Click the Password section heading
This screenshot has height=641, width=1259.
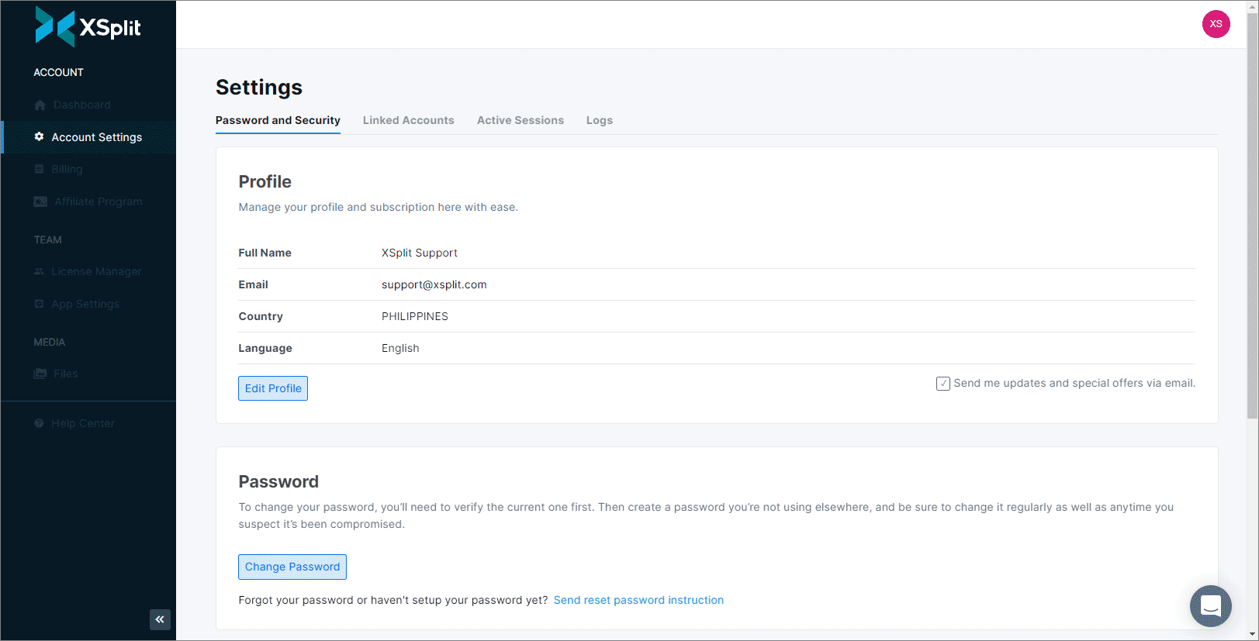point(278,481)
